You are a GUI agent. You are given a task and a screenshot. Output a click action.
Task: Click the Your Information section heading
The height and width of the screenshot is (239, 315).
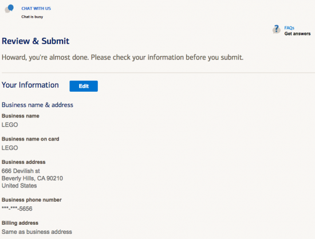tap(30, 85)
